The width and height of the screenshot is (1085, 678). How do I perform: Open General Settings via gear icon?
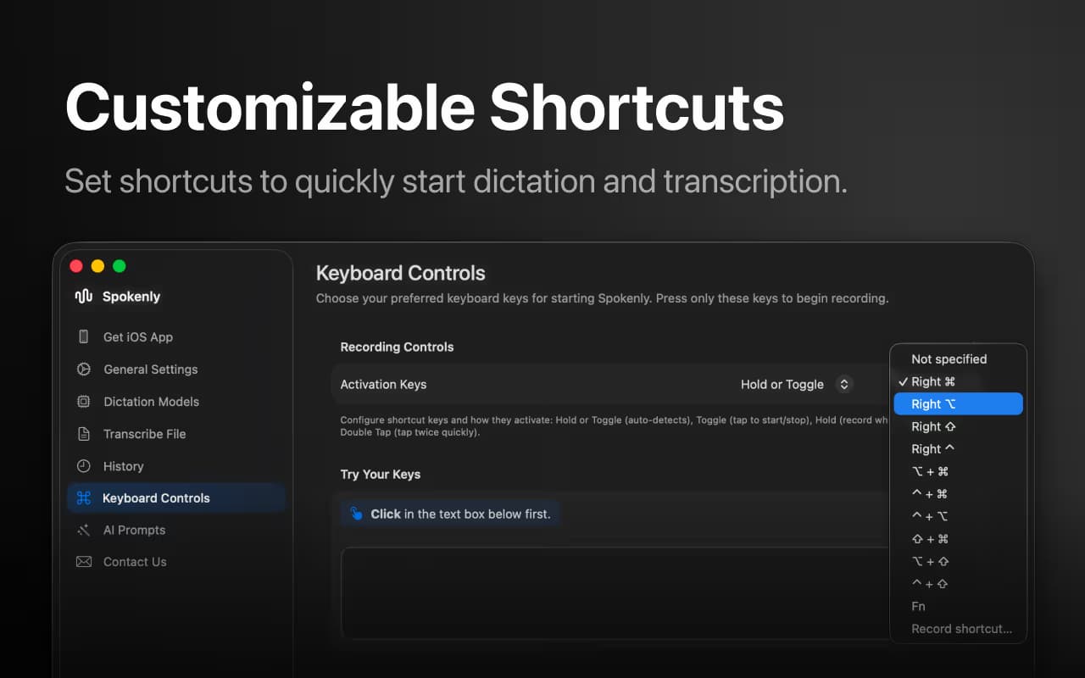click(x=83, y=369)
